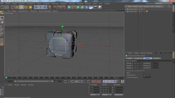The height and width of the screenshot is (98, 175).
Task: Click the Сегменты Y field
Action: [155, 65]
